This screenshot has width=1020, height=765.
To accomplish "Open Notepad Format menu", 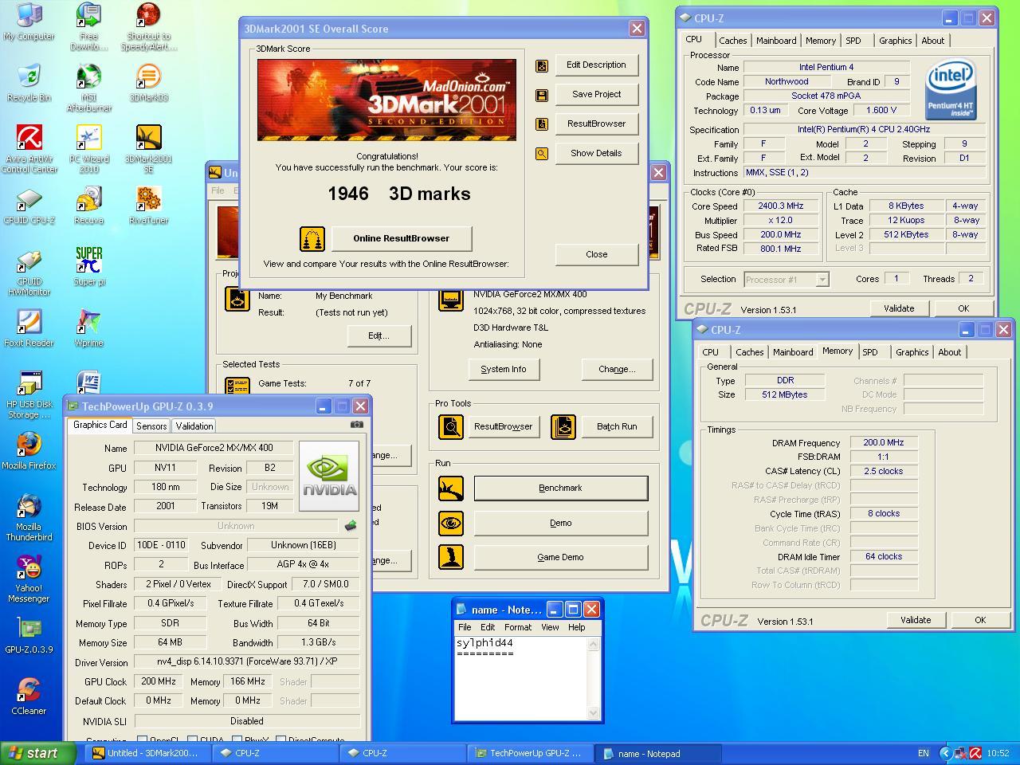I will (518, 627).
